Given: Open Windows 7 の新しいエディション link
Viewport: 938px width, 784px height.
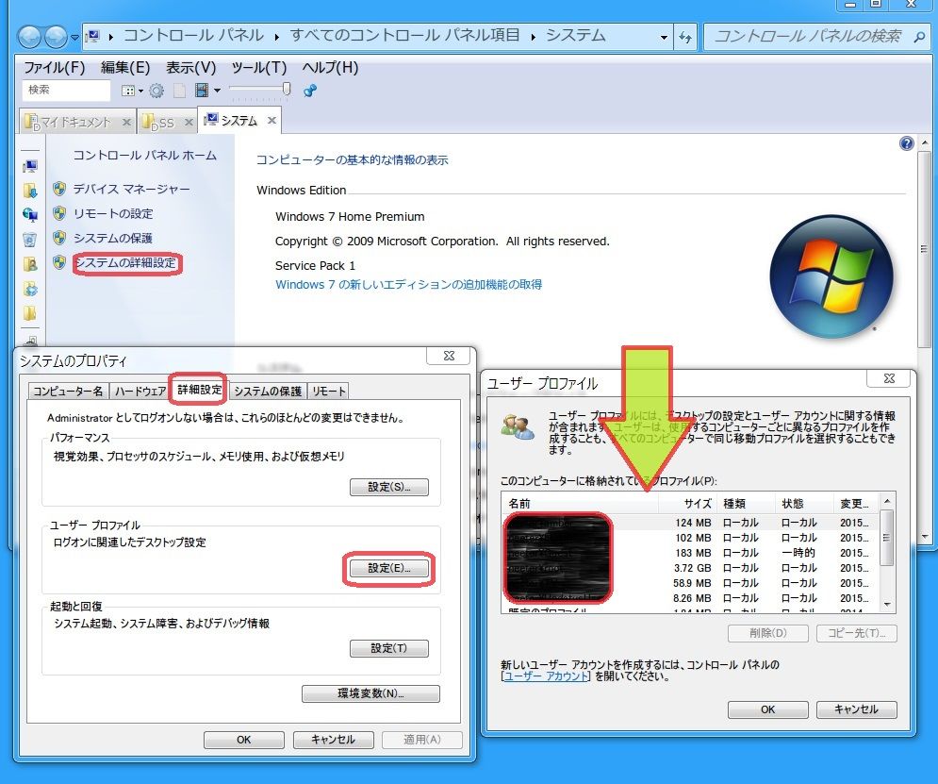Looking at the screenshot, I should (x=408, y=284).
